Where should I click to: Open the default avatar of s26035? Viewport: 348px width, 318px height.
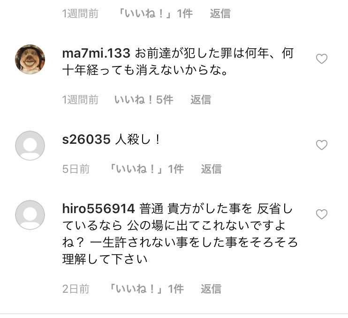click(x=30, y=145)
